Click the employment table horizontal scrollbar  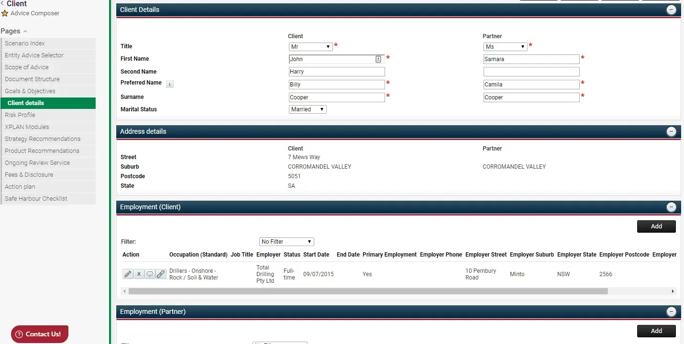pos(368,291)
